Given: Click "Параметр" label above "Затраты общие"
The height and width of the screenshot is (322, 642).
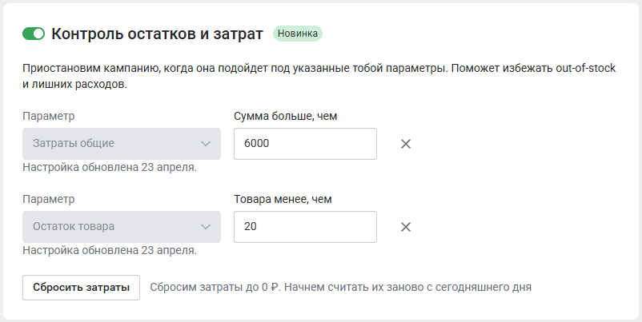Looking at the screenshot, I should 49,117.
